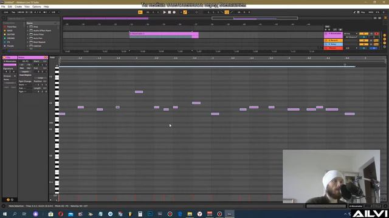The height and width of the screenshot is (218, 389).
Task: Open the quantization menu showing 1/8
Action: coord(55,12)
